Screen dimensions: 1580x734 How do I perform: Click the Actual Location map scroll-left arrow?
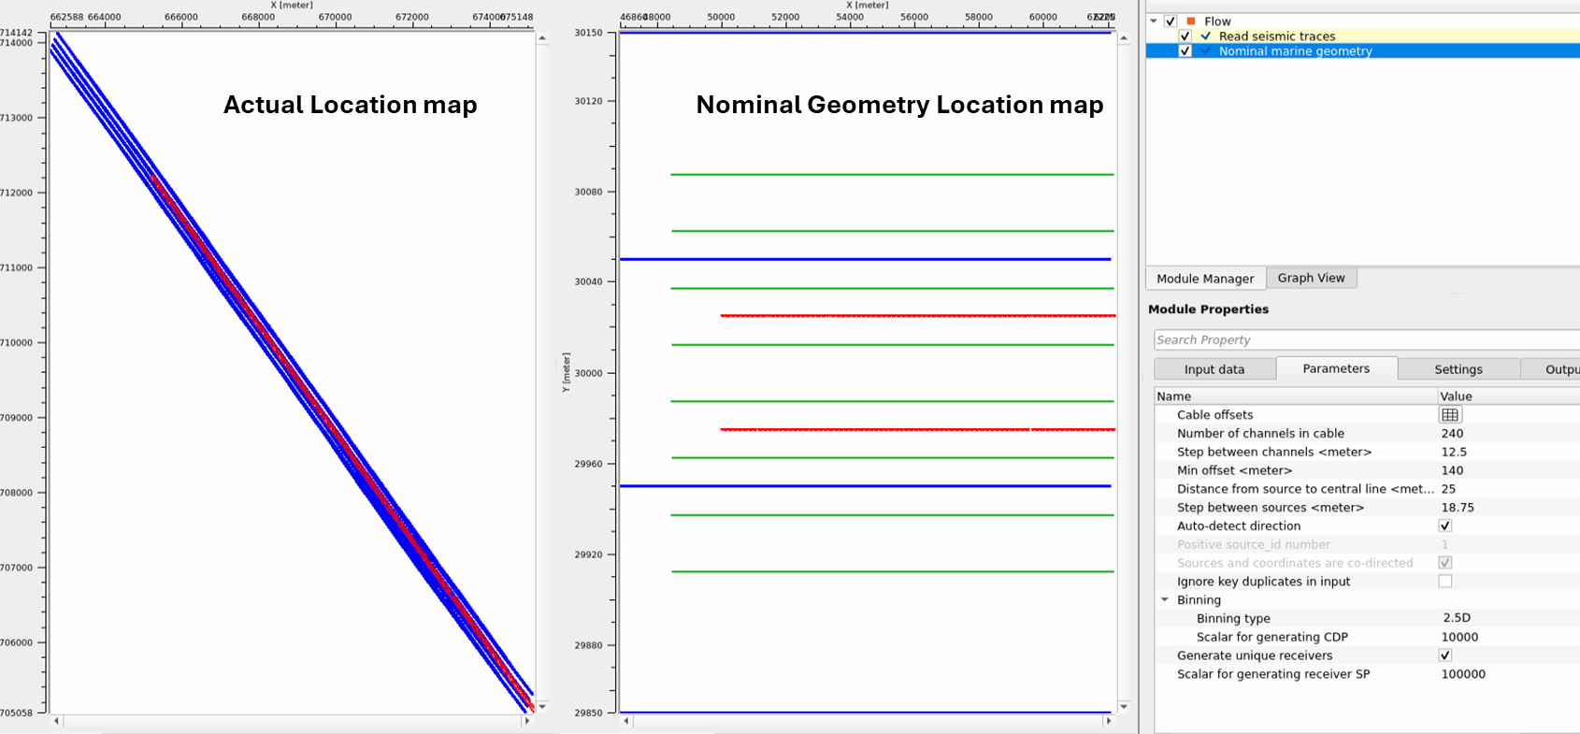coord(57,721)
